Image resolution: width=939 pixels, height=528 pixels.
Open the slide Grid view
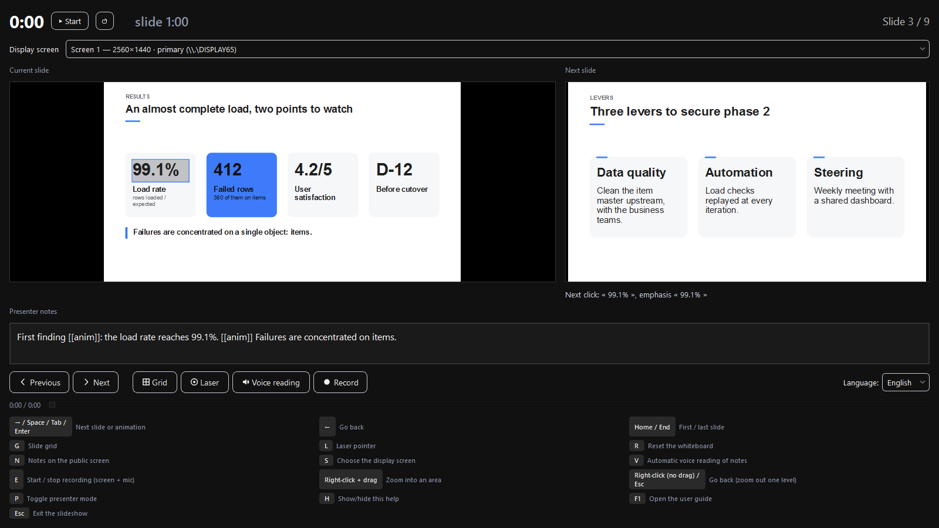[x=155, y=383]
